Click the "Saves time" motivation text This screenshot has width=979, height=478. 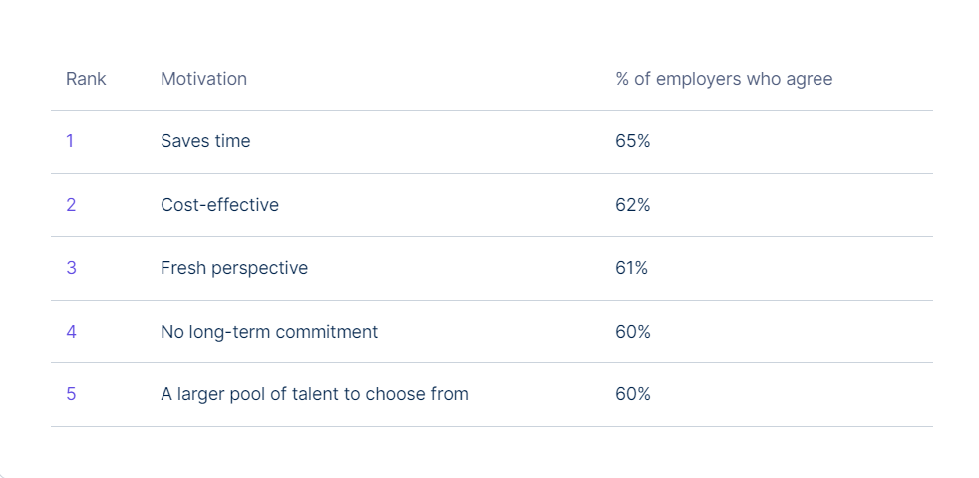point(205,141)
